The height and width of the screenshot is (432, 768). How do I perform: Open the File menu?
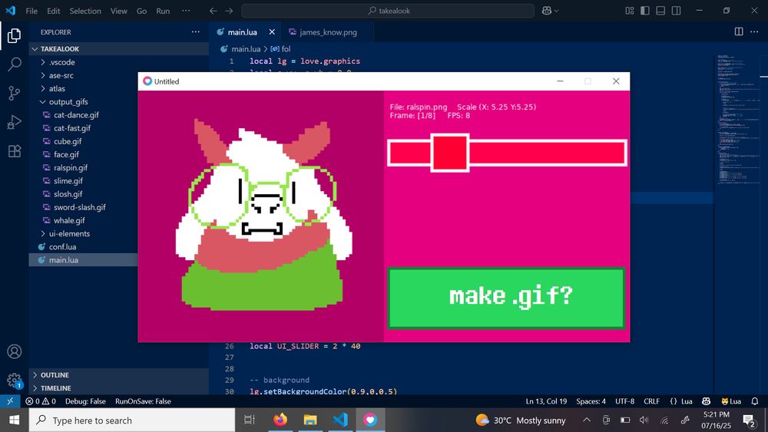(31, 11)
